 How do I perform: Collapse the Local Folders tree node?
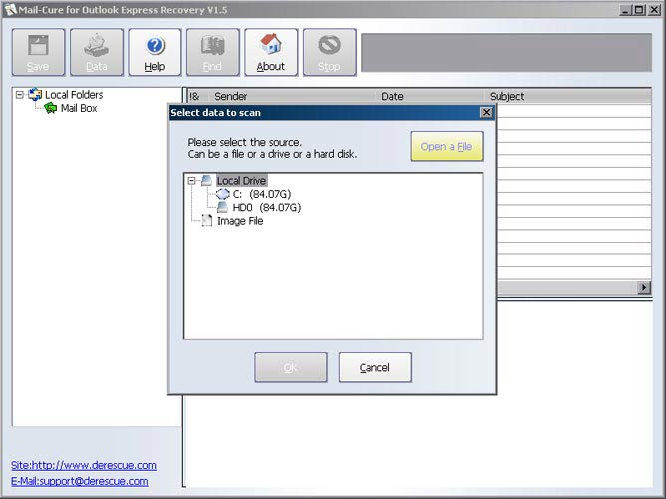(20, 95)
